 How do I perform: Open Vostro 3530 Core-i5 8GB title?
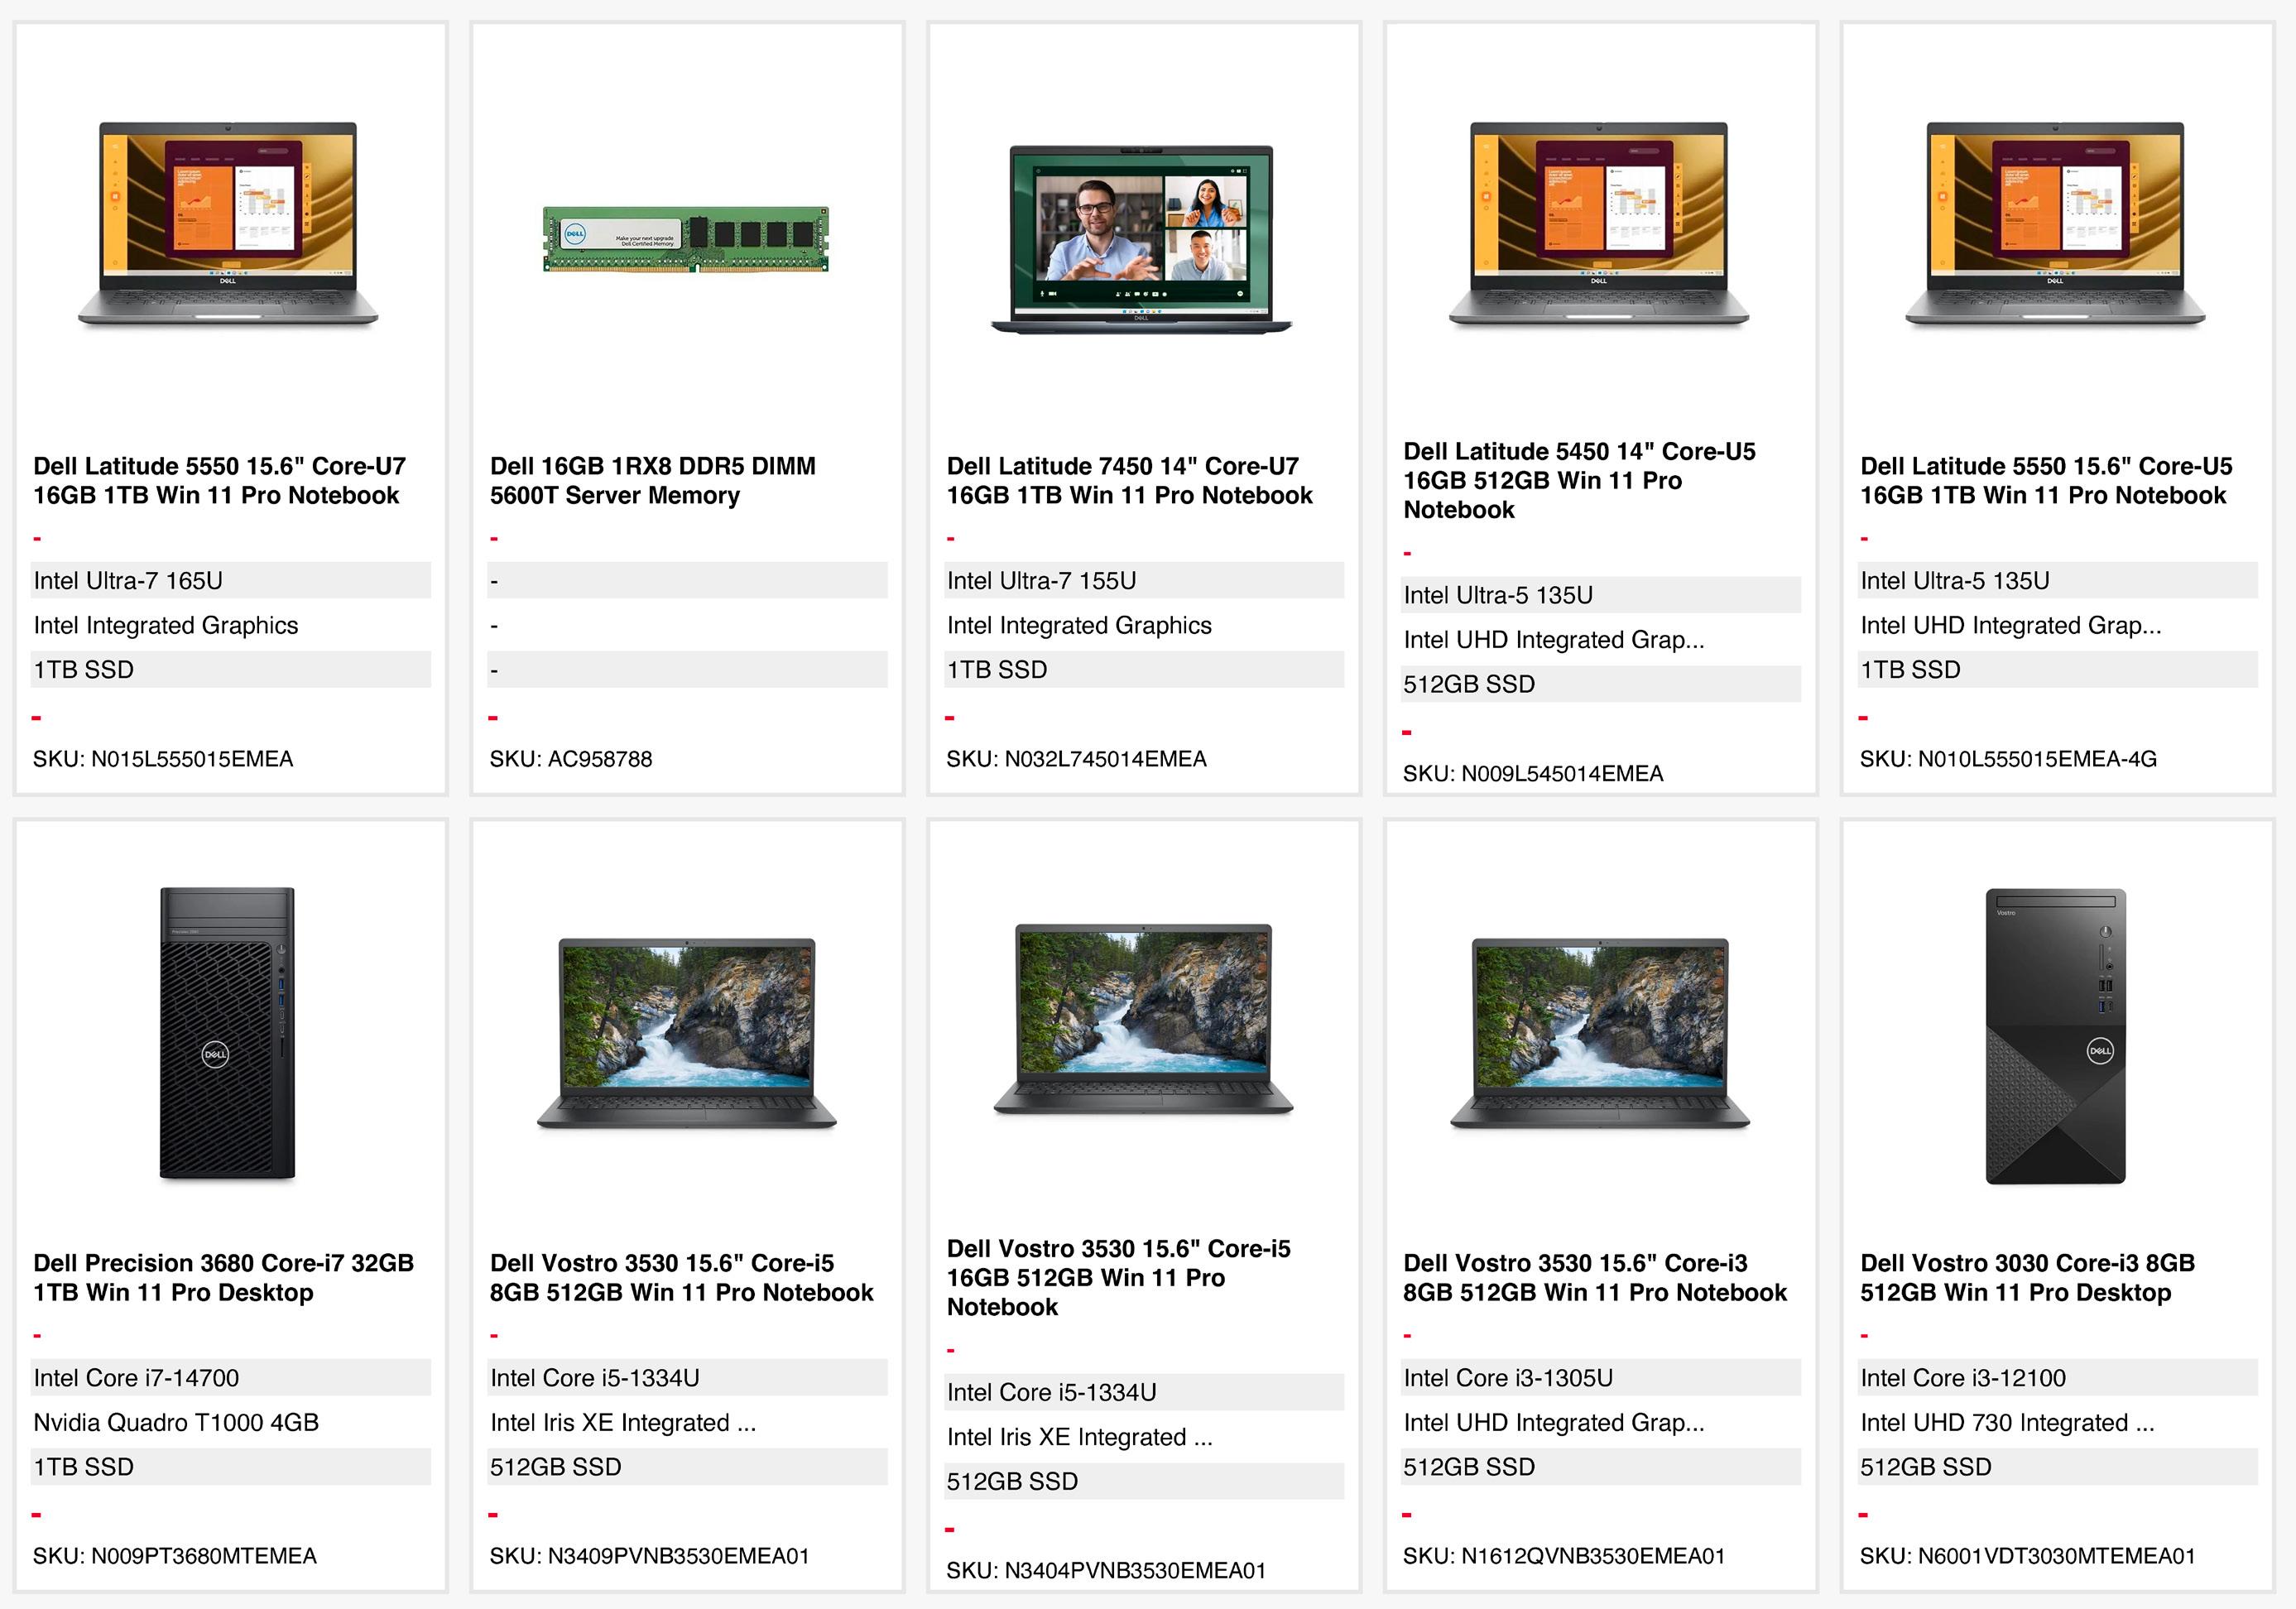pos(681,1278)
